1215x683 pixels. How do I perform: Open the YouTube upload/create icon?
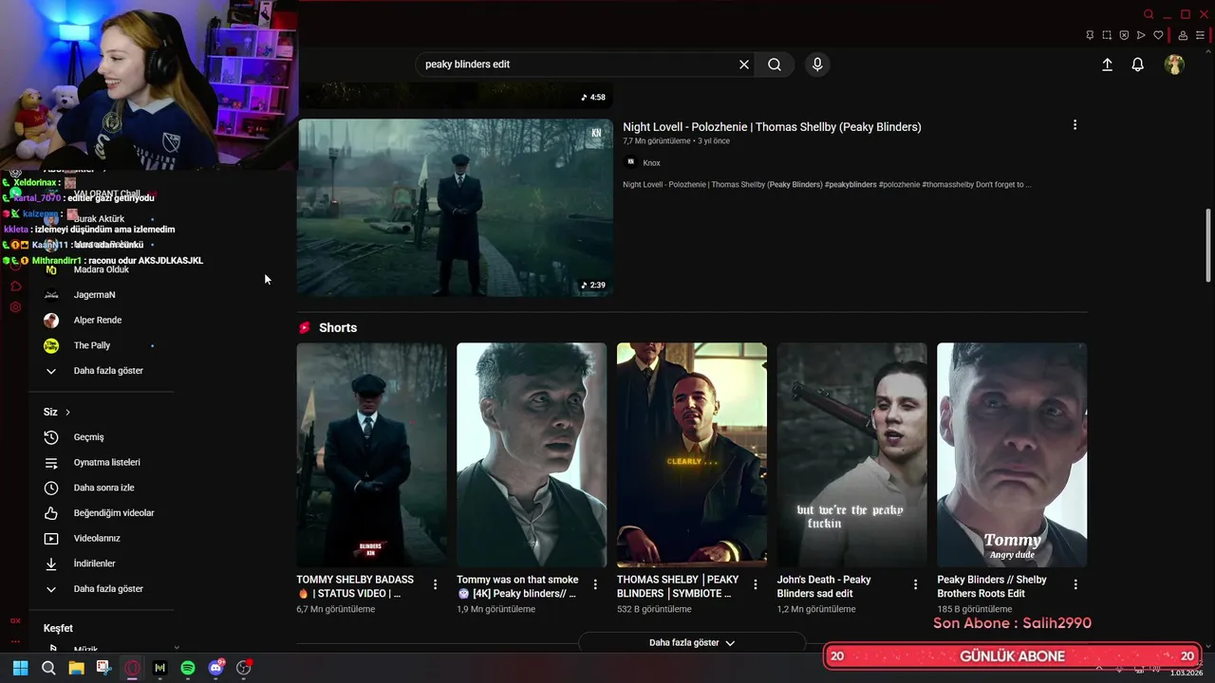point(1107,65)
